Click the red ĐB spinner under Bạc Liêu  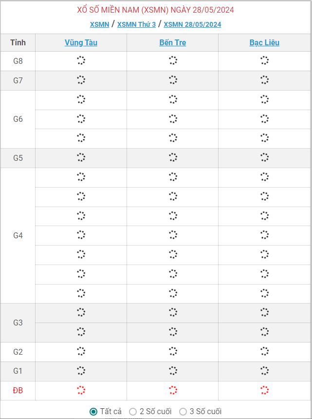click(264, 390)
